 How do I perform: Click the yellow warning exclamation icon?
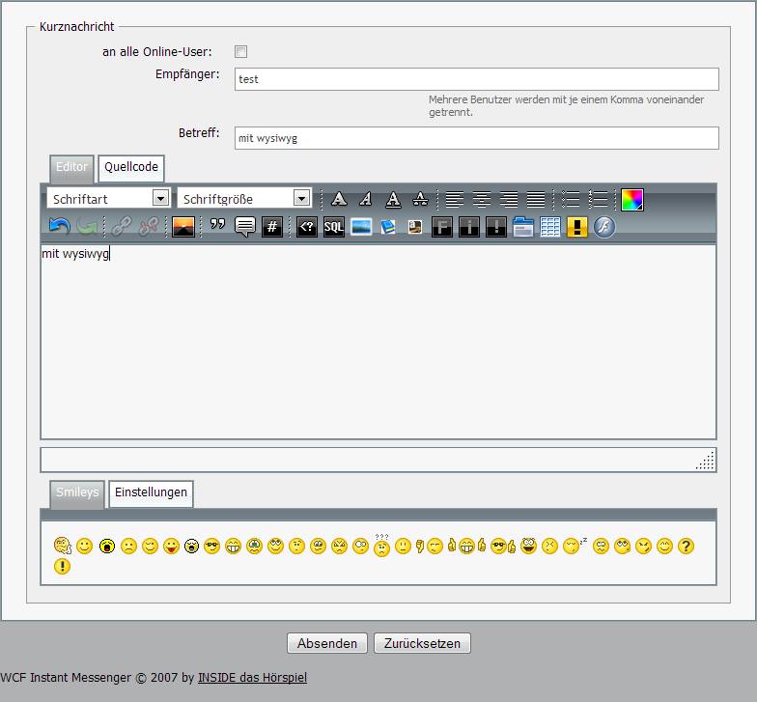pyautogui.click(x=577, y=226)
